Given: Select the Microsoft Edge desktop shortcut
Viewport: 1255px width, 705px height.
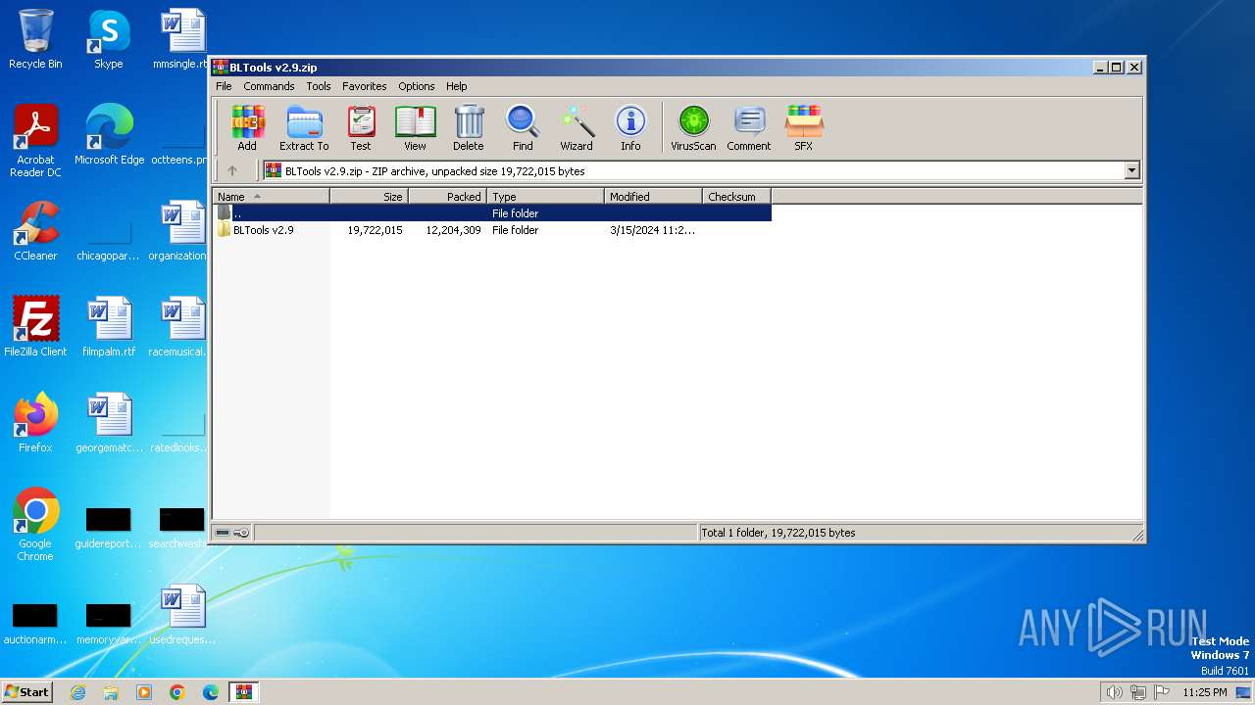Looking at the screenshot, I should pos(109,134).
